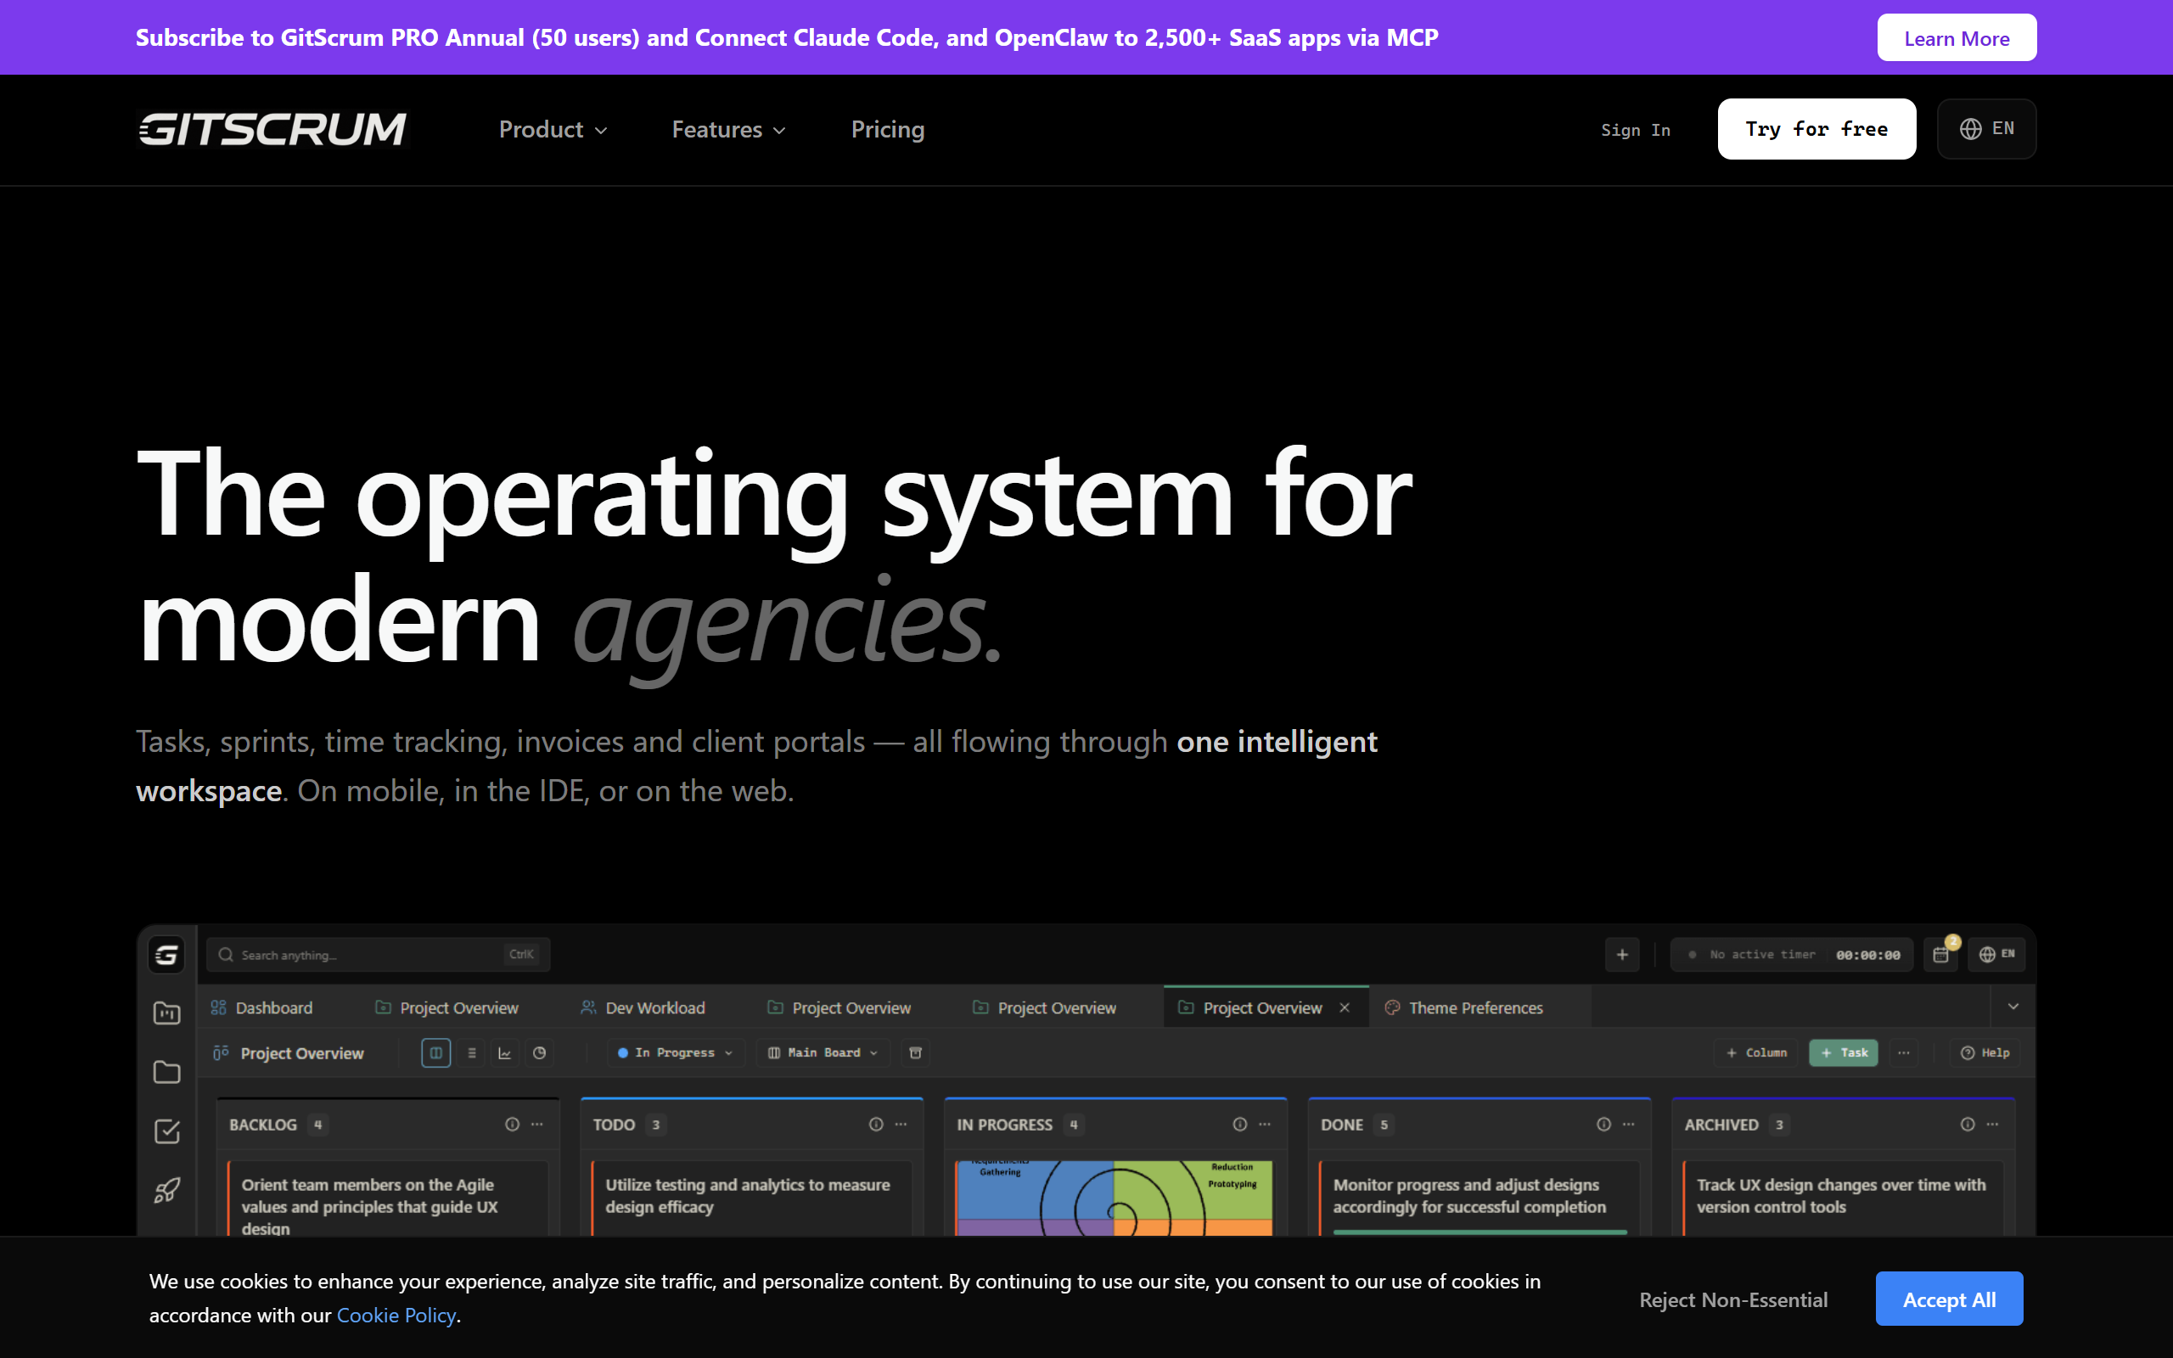This screenshot has height=1358, width=2173.
Task: Select the Project Overview tab next to Dashboard
Action: tap(446, 1007)
